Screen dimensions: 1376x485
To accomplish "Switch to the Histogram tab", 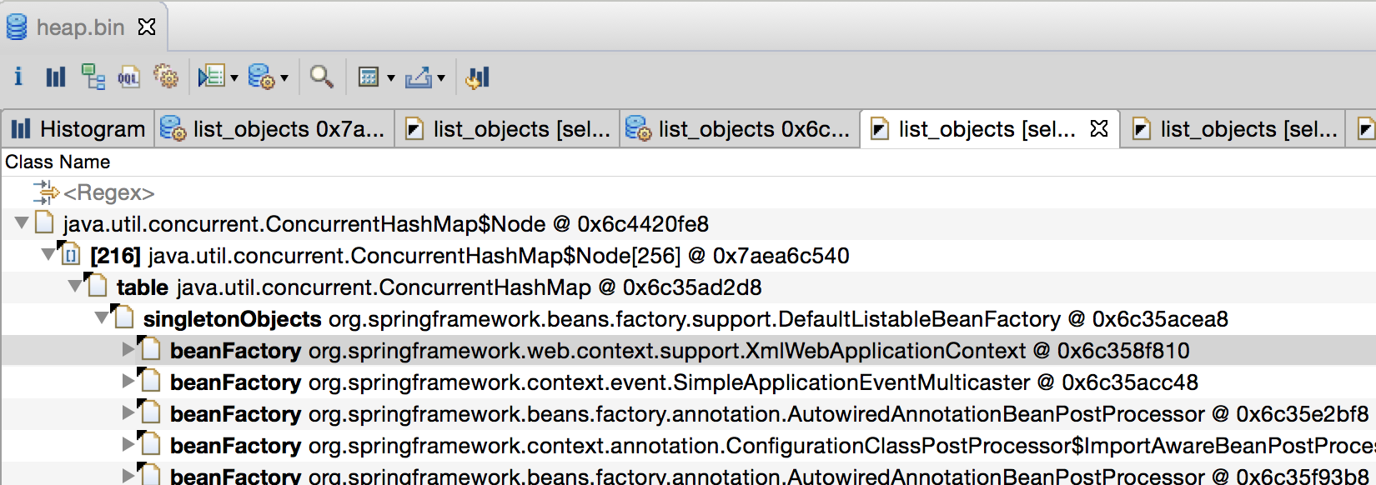I will pos(78,129).
